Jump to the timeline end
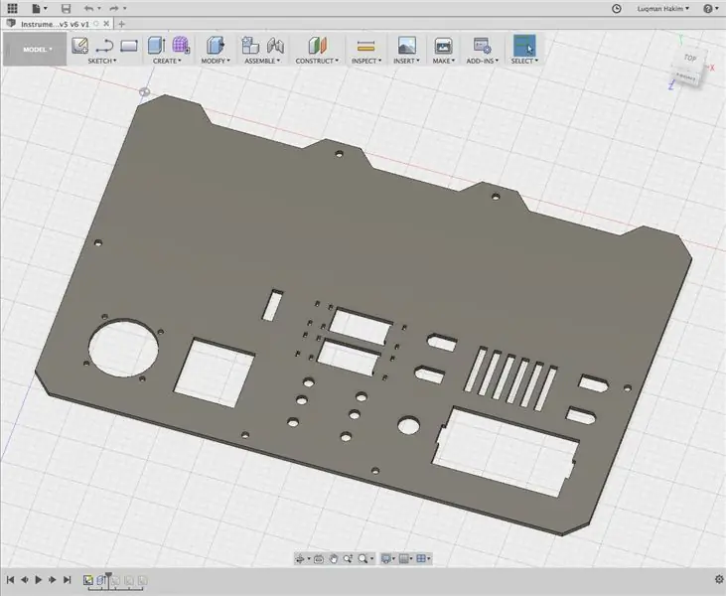This screenshot has width=726, height=596. tap(68, 580)
